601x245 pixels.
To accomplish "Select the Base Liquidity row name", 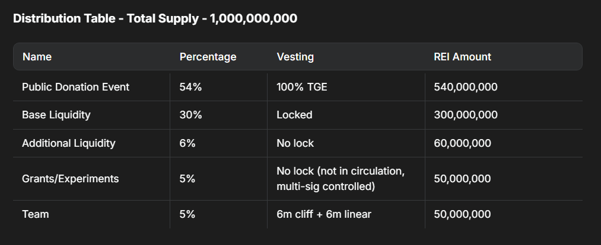I will pyautogui.click(x=56, y=115).
